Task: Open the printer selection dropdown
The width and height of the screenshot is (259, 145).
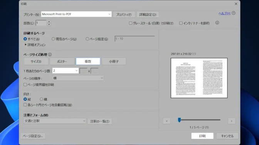Action: (x=76, y=14)
